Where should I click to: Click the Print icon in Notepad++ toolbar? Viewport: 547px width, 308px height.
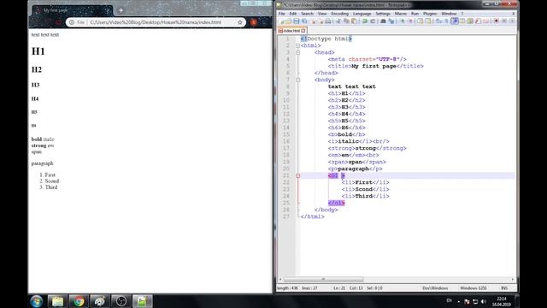pyautogui.click(x=328, y=21)
